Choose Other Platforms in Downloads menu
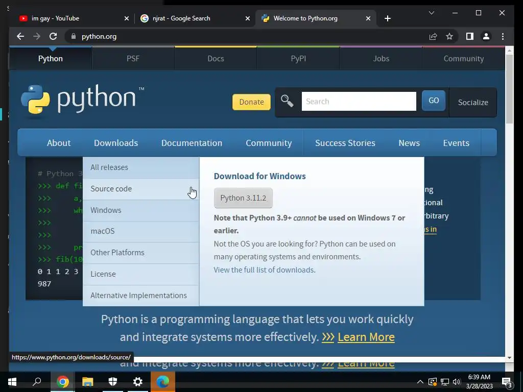Image resolution: width=523 pixels, height=392 pixels. (141, 252)
